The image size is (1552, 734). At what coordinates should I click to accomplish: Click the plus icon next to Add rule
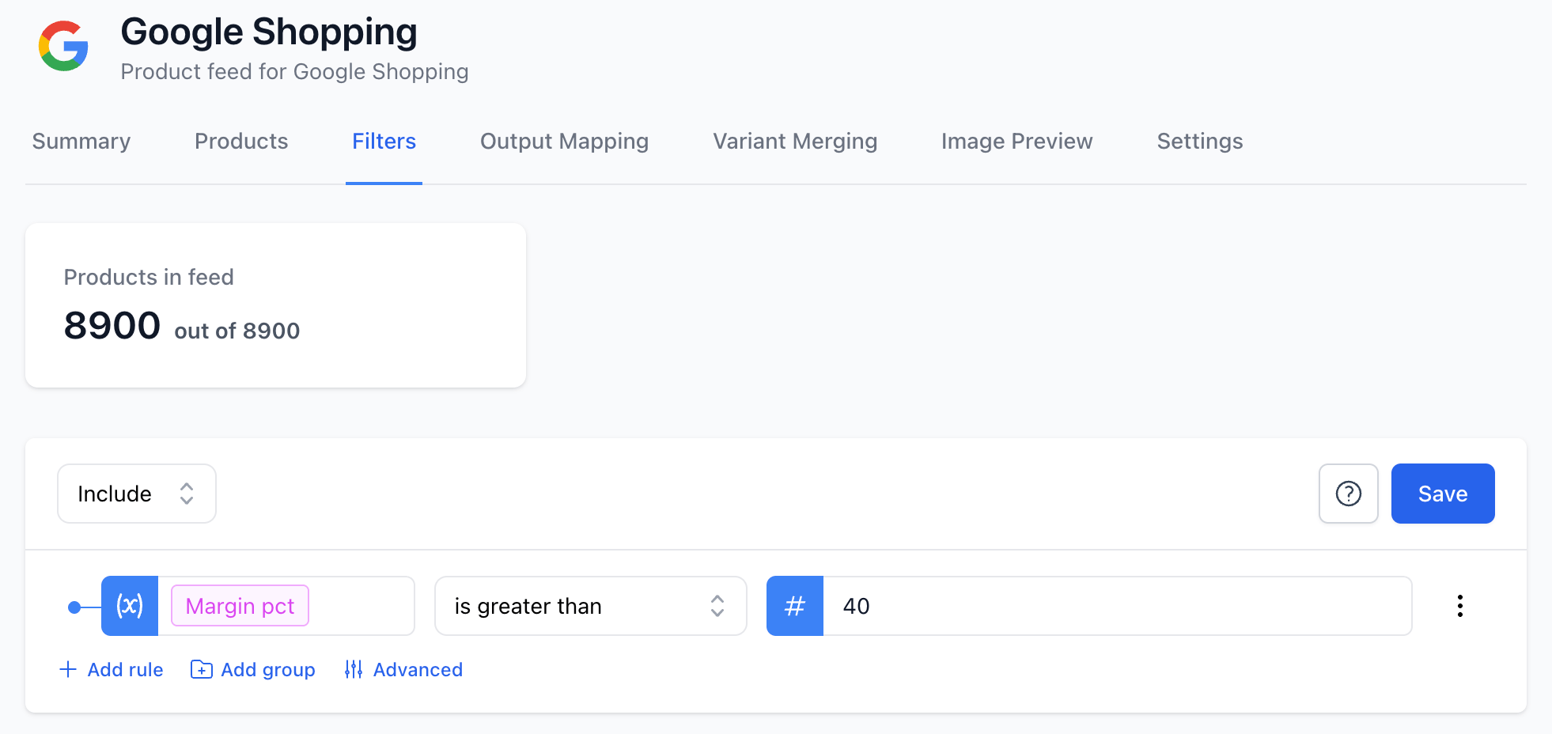(x=68, y=669)
